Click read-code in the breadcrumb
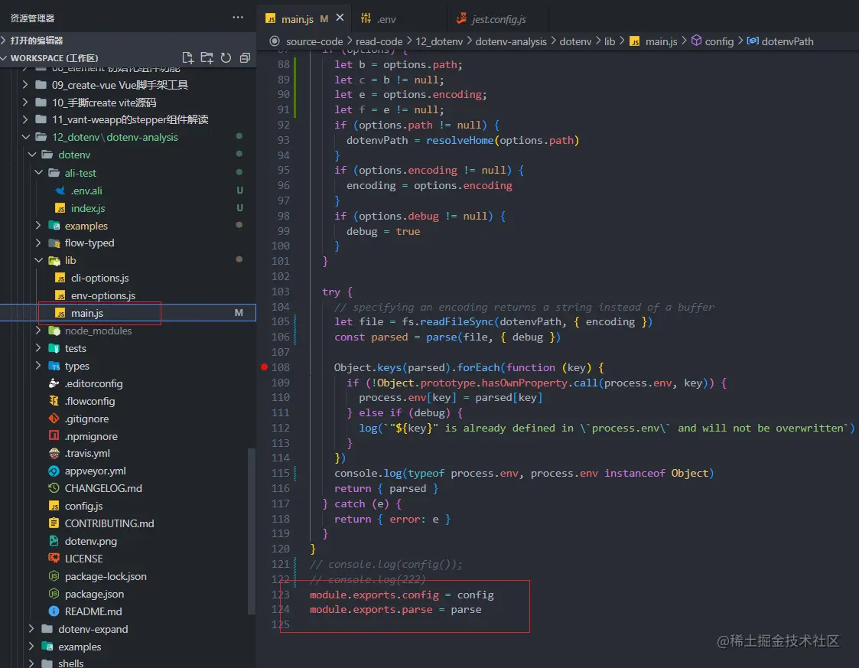 coord(379,41)
